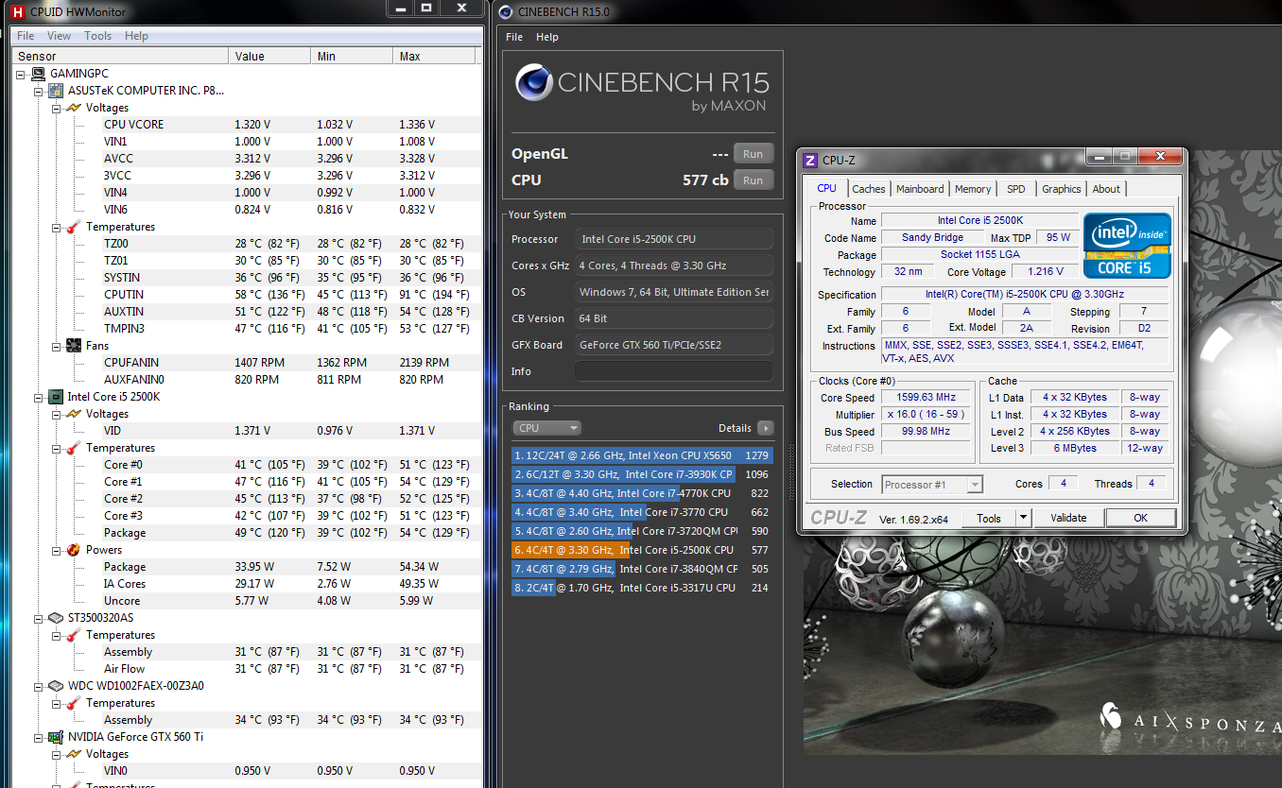Open the Tools dropdown arrow in CPU-Z

[1022, 518]
